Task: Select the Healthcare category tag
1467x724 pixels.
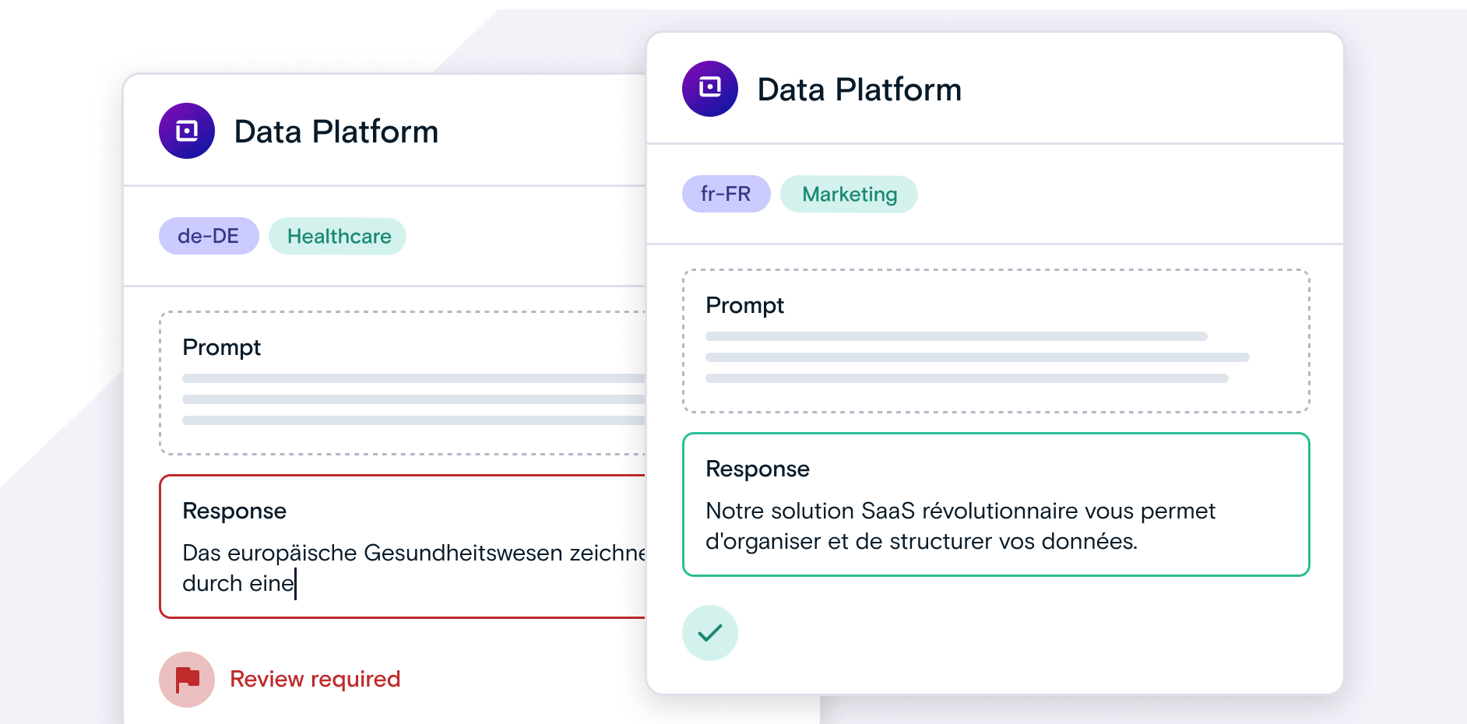Action: click(338, 236)
